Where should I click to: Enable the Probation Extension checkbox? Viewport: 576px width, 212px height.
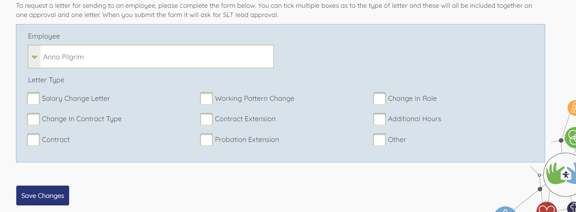point(206,140)
